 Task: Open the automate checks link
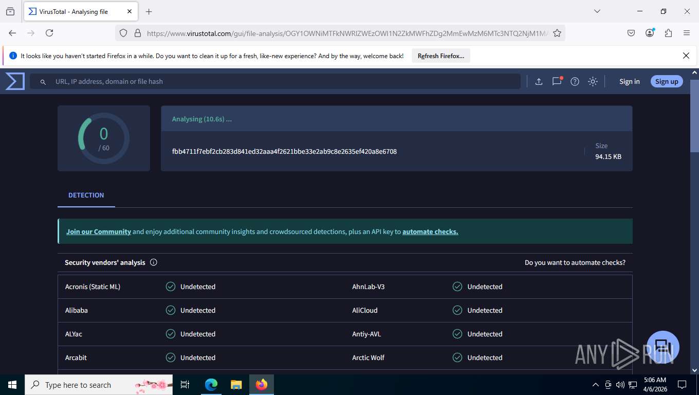(x=430, y=232)
